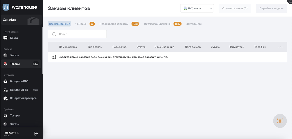The width and height of the screenshot is (292, 139).
Task: Click the Статус column header
Action: pyautogui.click(x=141, y=47)
